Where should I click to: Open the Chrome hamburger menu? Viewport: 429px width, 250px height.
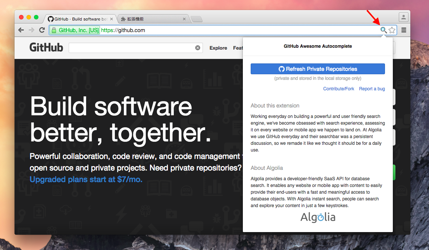(x=404, y=30)
